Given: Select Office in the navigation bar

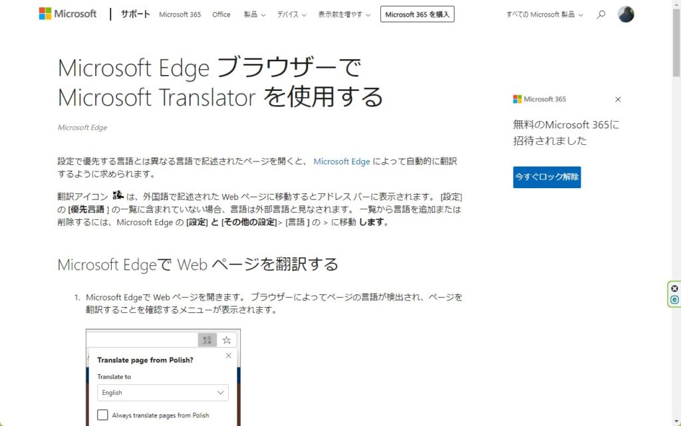Looking at the screenshot, I should click(x=221, y=14).
